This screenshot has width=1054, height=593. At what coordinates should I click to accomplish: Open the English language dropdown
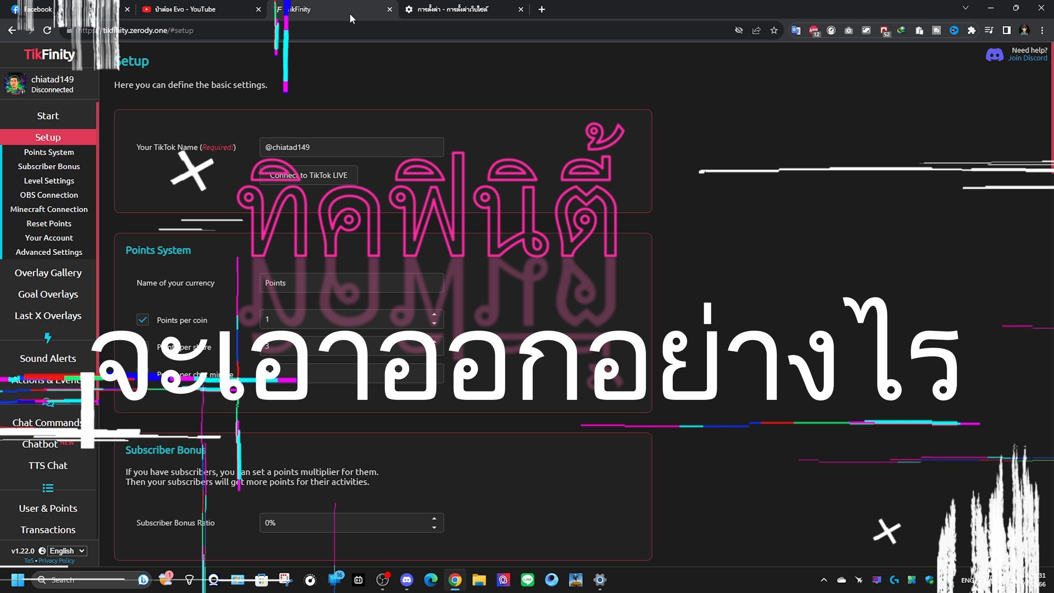click(x=67, y=551)
